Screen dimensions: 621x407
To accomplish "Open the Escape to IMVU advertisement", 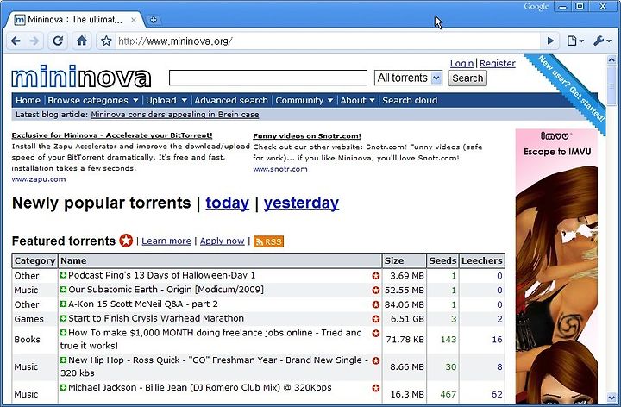I will point(556,266).
